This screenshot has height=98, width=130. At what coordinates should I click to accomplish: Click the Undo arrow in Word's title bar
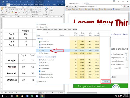7,2
